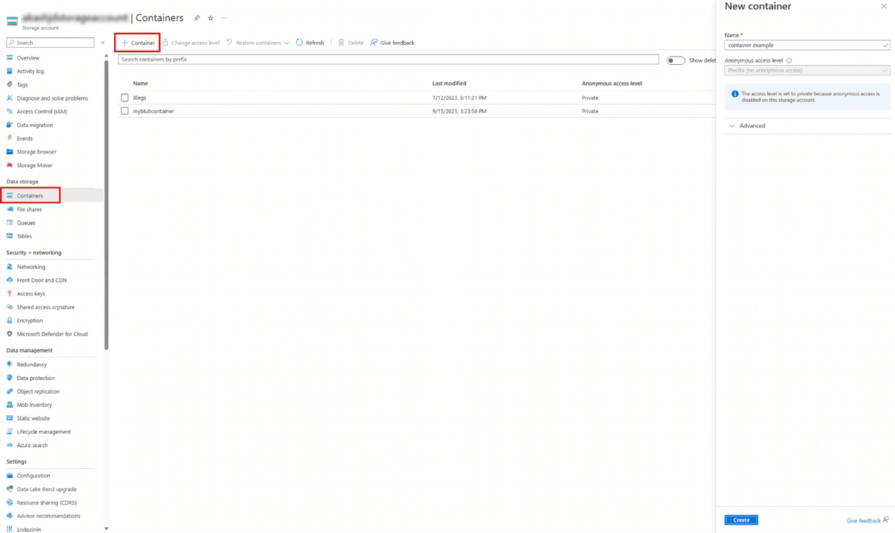
Task: Select the Events lightning icon
Action: pyautogui.click(x=10, y=138)
